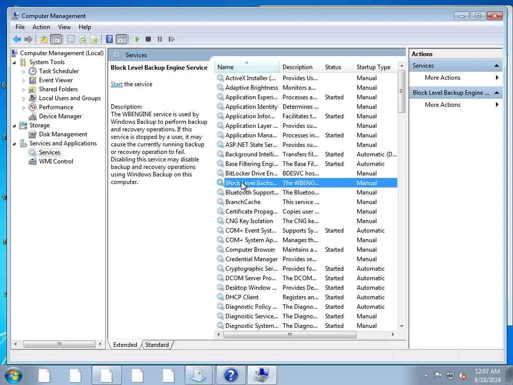Viewport: 513px width, 385px height.
Task: Open the View menu
Action: click(x=64, y=27)
